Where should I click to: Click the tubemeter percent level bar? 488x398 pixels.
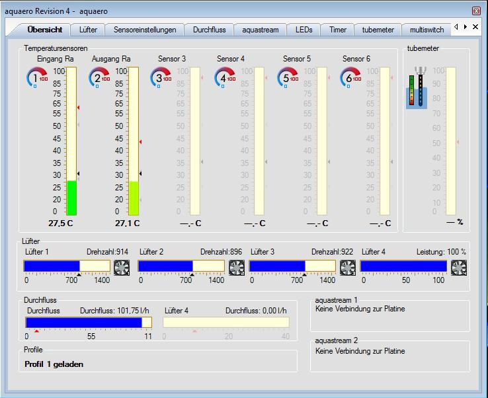(x=451, y=141)
